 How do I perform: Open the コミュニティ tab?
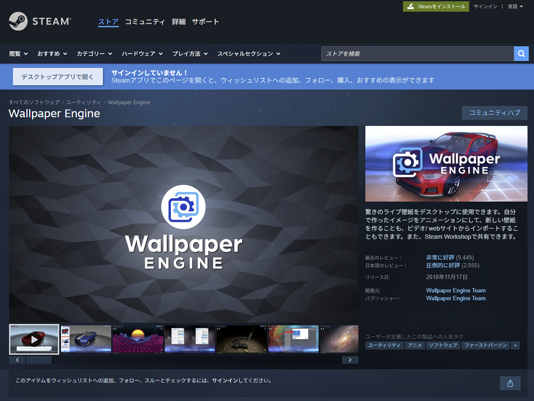[x=145, y=21]
